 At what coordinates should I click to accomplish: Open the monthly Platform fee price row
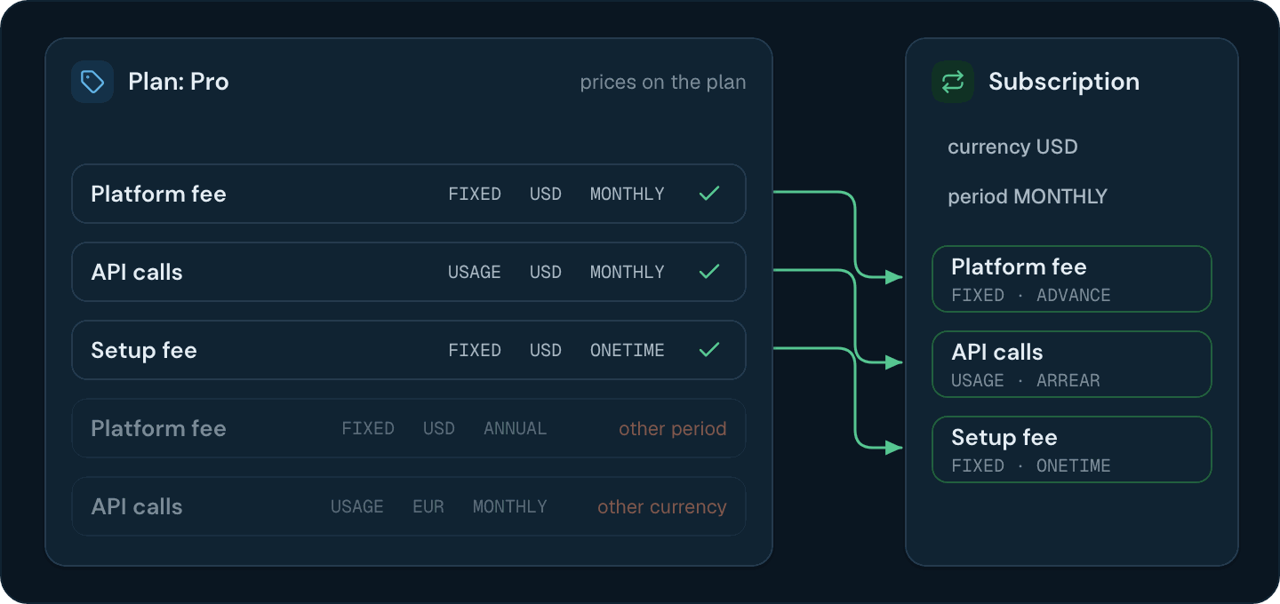point(409,194)
